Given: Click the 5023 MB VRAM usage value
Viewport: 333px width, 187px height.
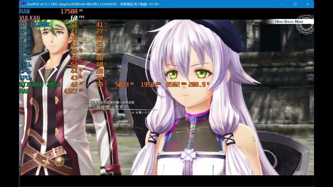Looking at the screenshot, I should 124,84.
